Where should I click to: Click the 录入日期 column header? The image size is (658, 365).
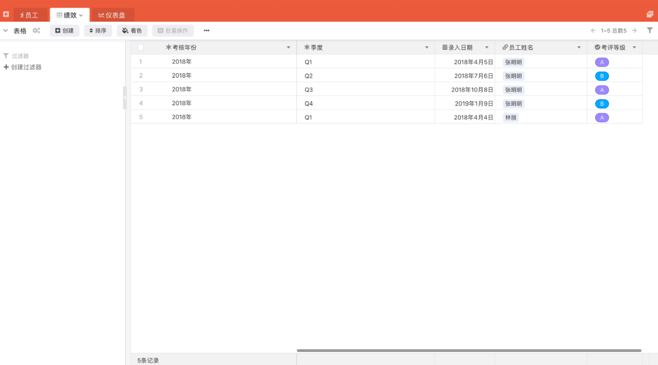[x=465, y=48]
